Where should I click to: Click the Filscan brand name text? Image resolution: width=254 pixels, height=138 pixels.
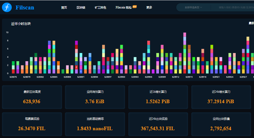25,7
